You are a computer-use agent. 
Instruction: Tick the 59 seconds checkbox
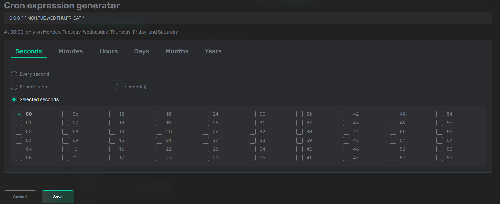point(439,158)
